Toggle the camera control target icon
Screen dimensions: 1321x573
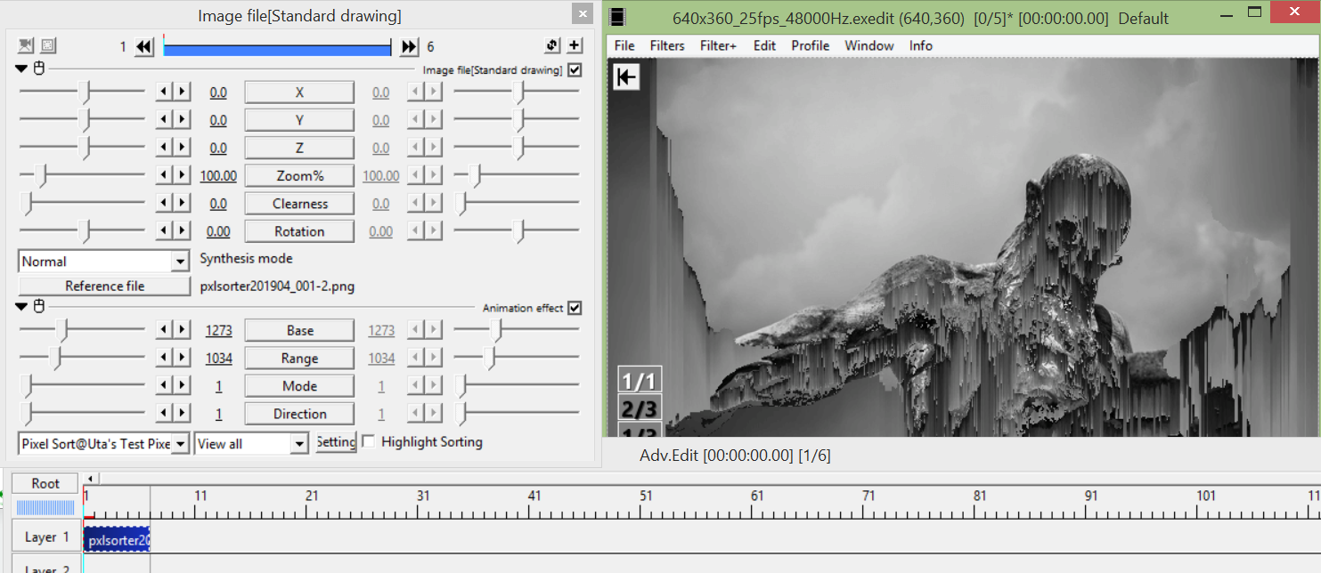[x=26, y=45]
